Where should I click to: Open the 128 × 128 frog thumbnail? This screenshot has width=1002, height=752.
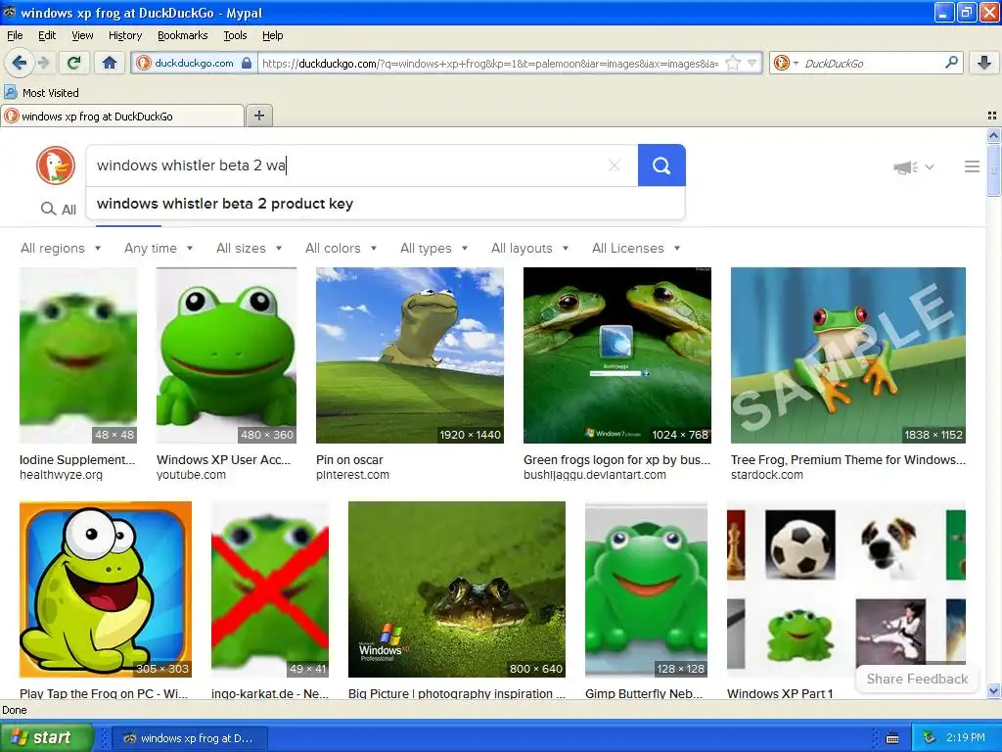pos(646,588)
